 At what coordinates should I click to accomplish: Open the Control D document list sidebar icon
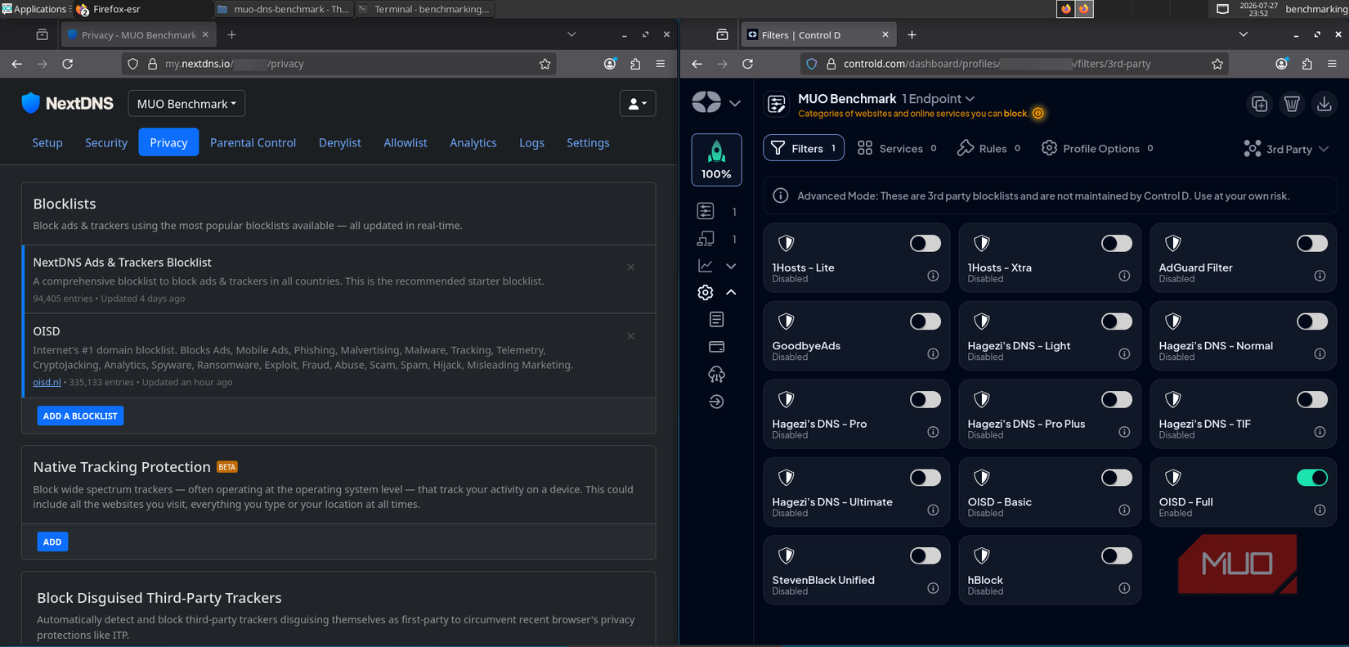(x=716, y=319)
